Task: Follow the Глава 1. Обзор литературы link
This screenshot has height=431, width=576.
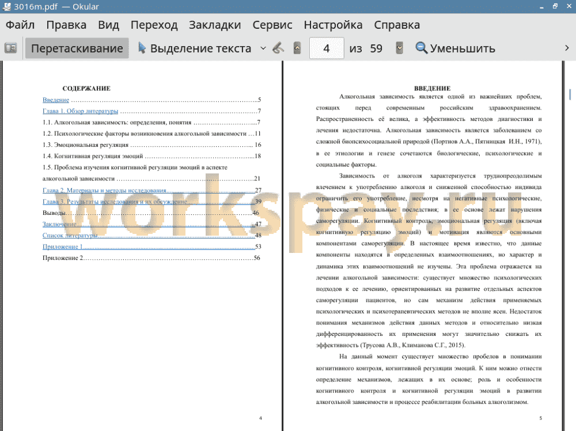Action: (x=80, y=111)
